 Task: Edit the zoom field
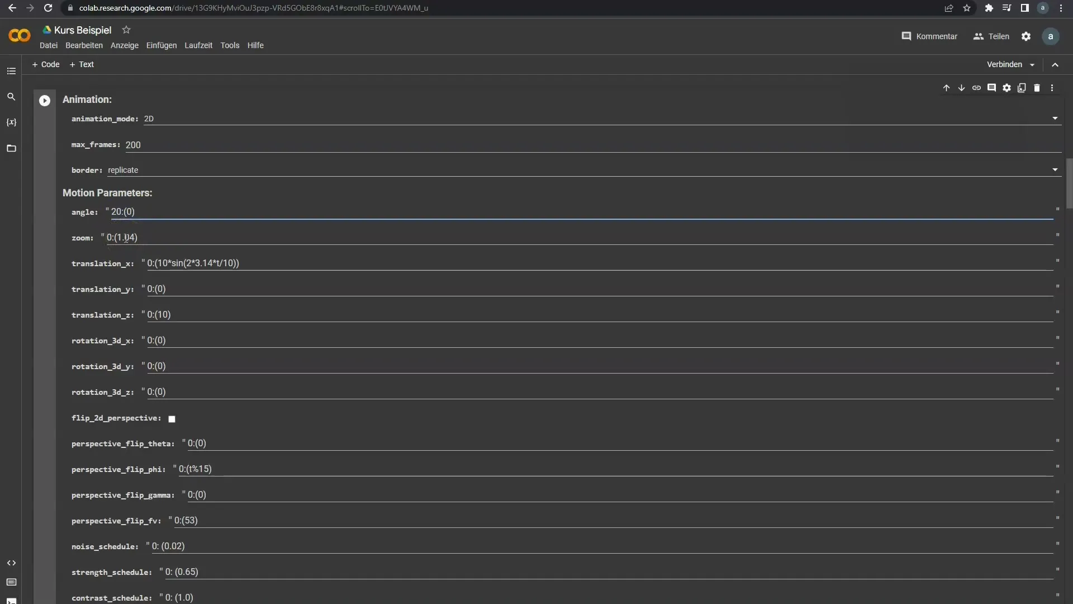coord(580,238)
